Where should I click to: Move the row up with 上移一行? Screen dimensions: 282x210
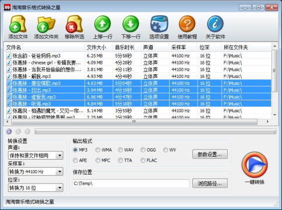pos(102,27)
